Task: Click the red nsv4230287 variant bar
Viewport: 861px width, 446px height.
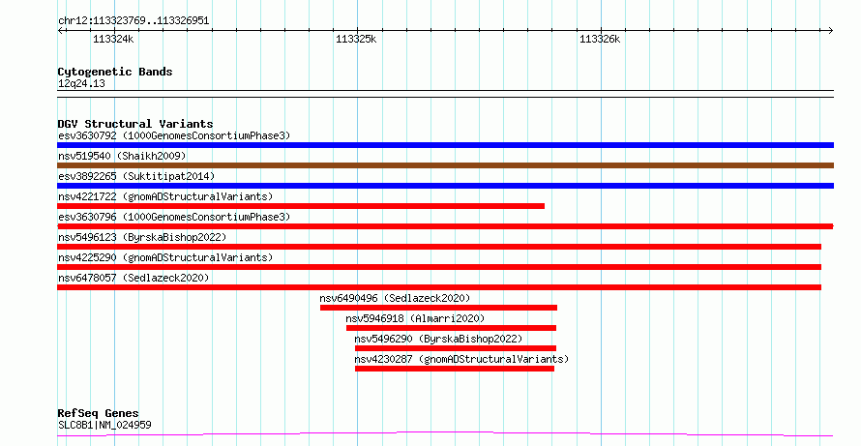Action: pos(455,369)
